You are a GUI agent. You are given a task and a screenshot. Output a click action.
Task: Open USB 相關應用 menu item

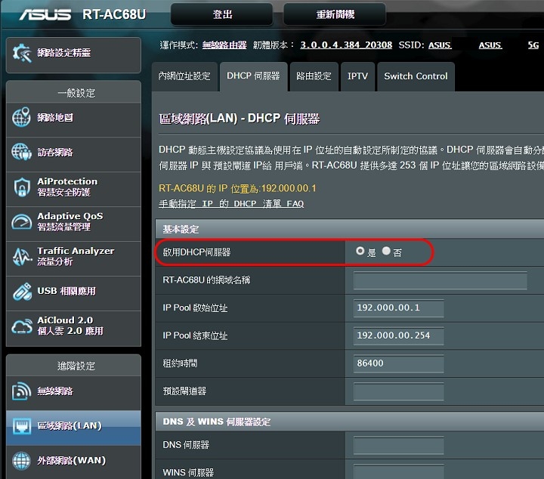click(73, 292)
